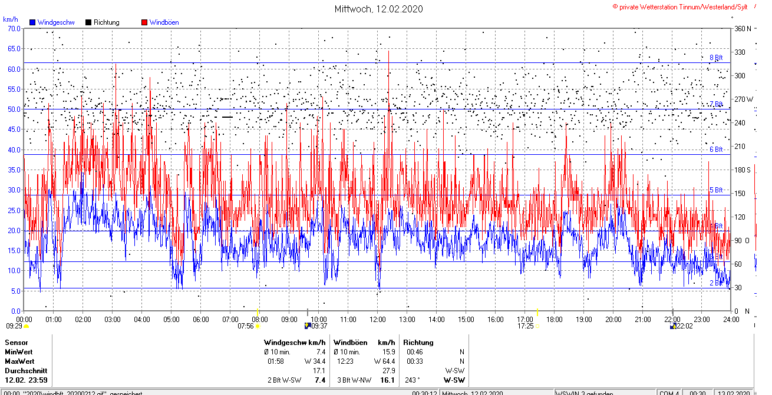Click the 15.9 minimum gust value

[x=388, y=351]
